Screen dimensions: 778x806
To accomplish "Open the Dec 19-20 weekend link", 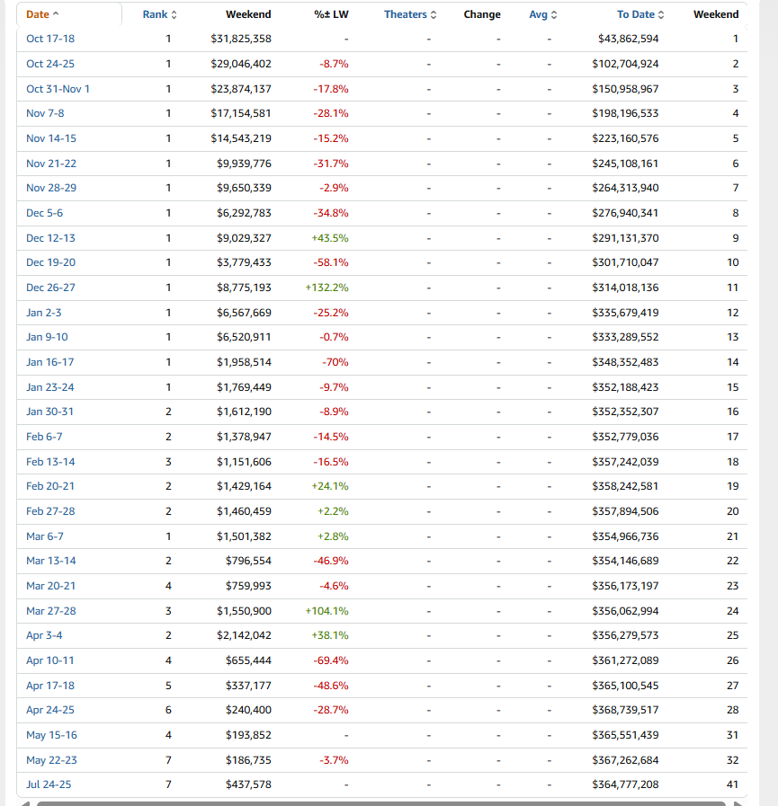I will click(x=50, y=262).
